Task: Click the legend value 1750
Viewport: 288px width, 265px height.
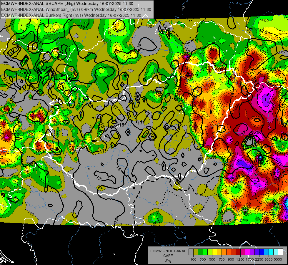Action: [250, 259]
